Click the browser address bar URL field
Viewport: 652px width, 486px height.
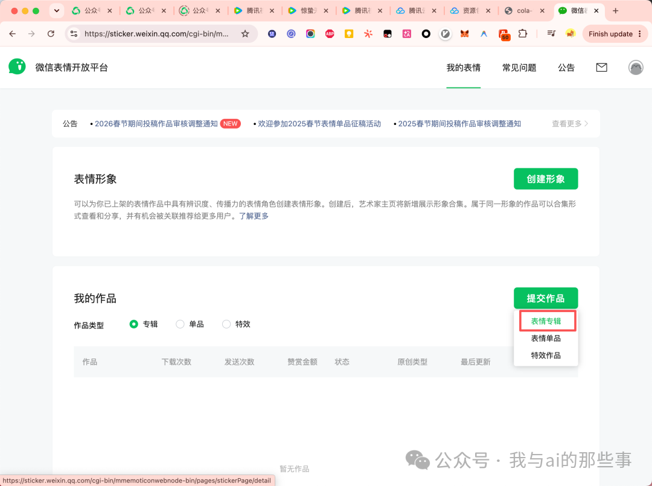click(156, 34)
